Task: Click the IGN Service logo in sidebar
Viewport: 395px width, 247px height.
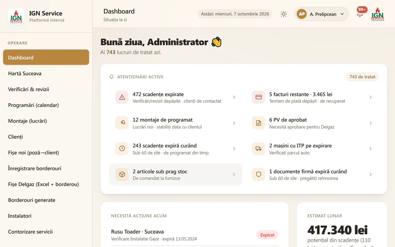Action: (x=16, y=16)
